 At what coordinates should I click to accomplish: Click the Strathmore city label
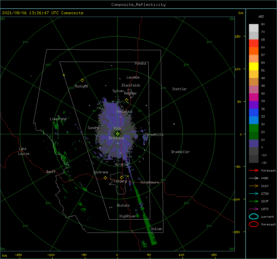pyautogui.click(x=150, y=182)
